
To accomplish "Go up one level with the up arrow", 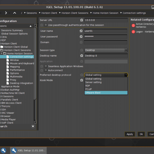I will (14, 13).
